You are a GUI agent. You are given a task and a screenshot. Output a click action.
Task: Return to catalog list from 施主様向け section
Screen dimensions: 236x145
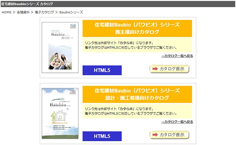tap(177, 56)
